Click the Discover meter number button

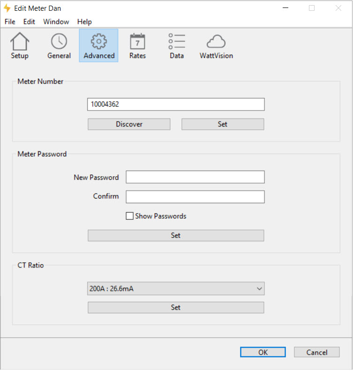(129, 124)
